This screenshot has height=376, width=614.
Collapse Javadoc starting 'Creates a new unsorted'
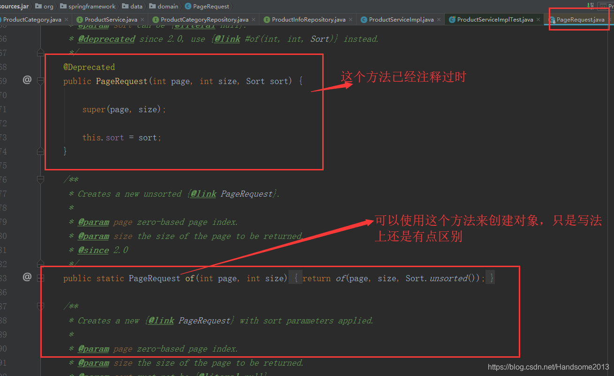click(40, 179)
